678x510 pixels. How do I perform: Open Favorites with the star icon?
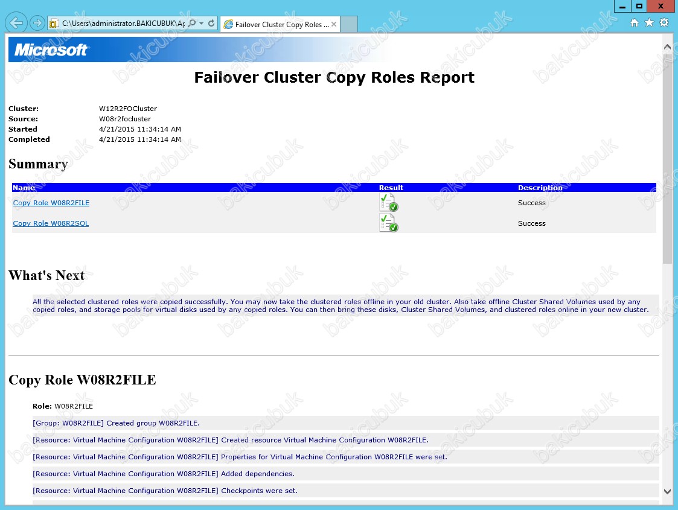click(649, 23)
